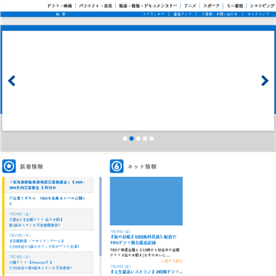Click the channel 6 icon beside ホット情報
The image size is (276, 276).
click(117, 166)
